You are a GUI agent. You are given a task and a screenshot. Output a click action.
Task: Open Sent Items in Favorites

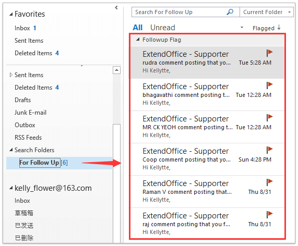click(x=29, y=41)
